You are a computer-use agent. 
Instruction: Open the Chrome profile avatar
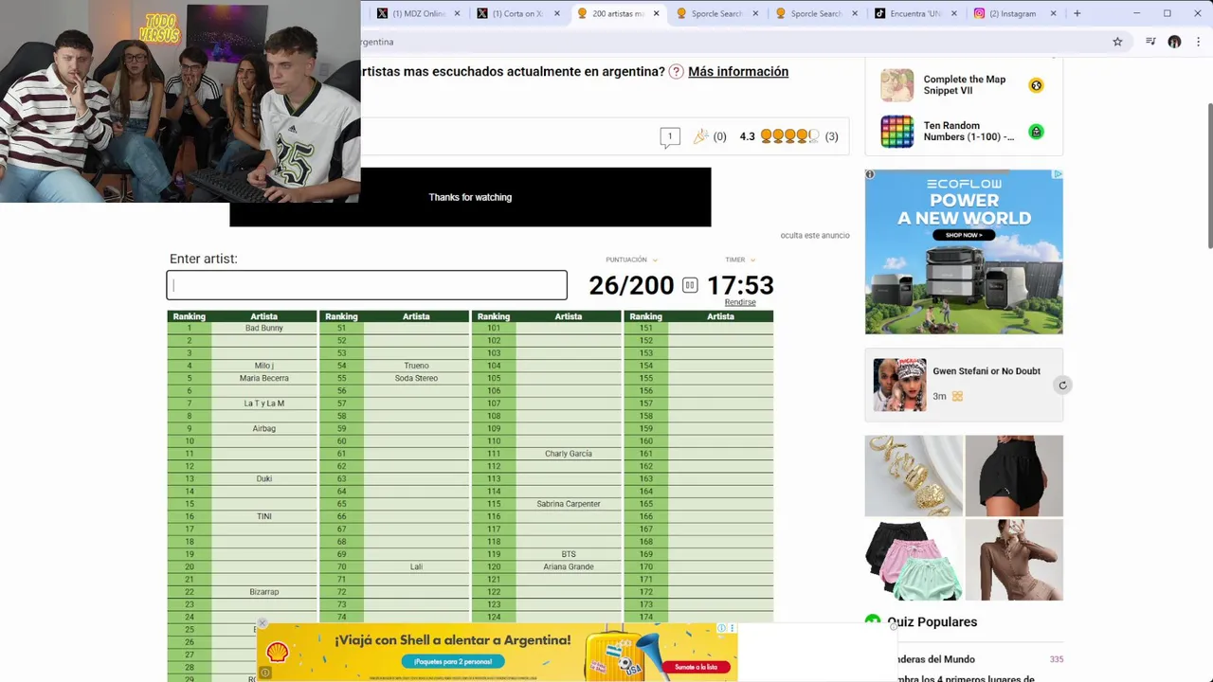1174,42
